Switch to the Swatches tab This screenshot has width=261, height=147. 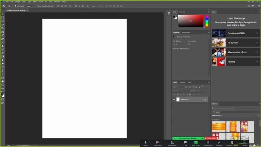click(182, 12)
